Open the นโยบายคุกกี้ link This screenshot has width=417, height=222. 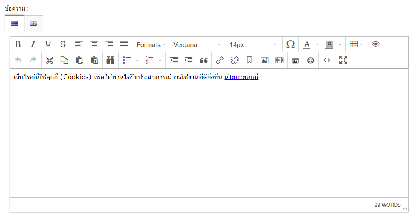(241, 77)
